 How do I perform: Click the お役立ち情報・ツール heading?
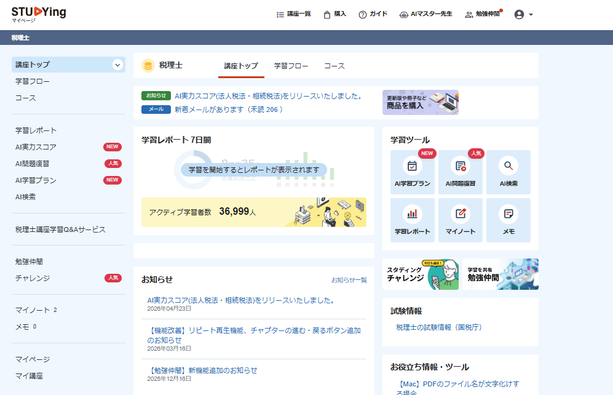(430, 367)
